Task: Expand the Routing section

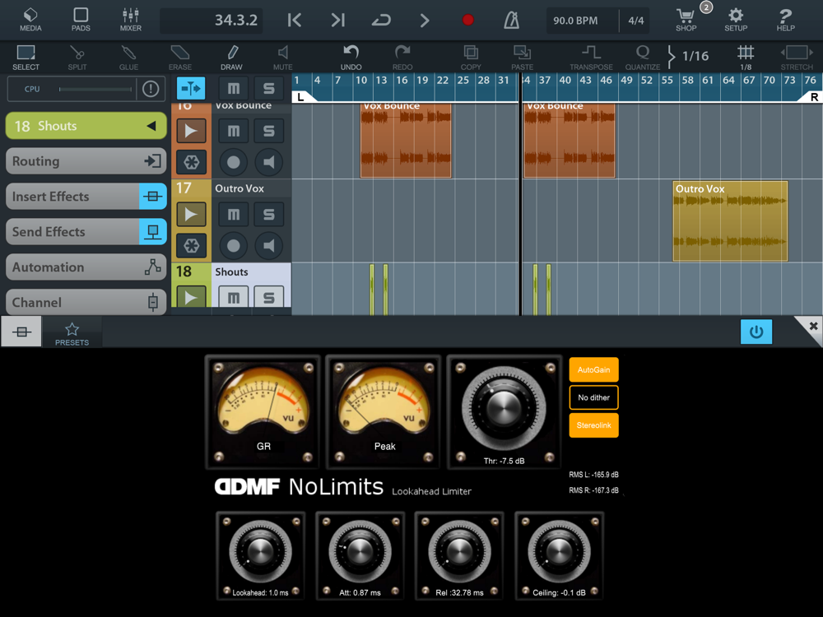Action: coord(86,161)
